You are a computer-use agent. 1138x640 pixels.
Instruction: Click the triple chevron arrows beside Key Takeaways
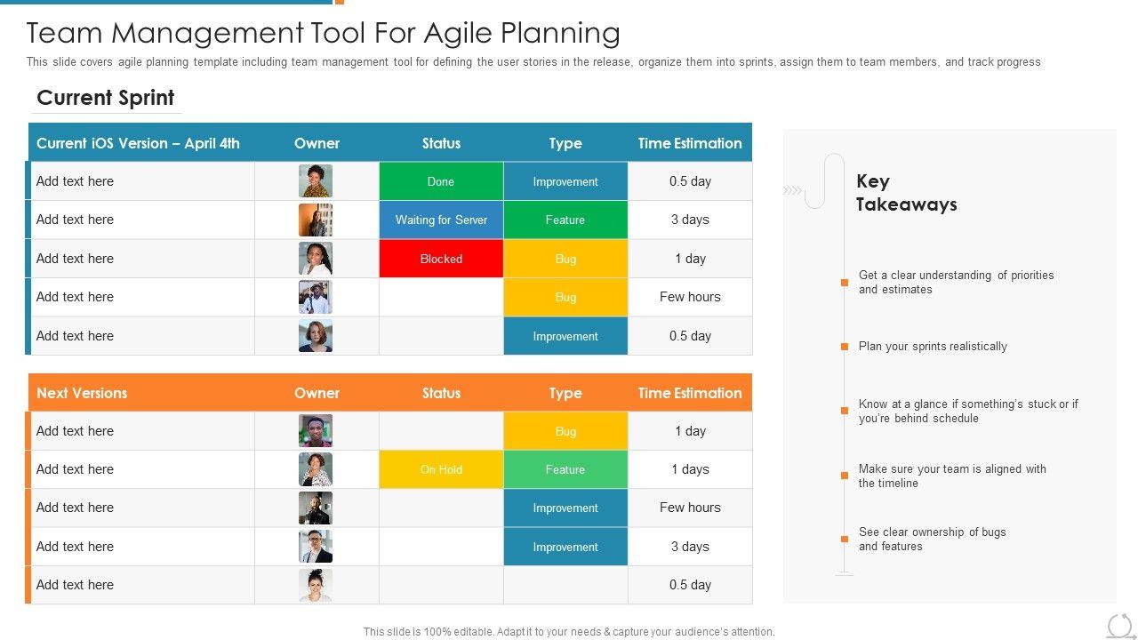[x=792, y=190]
